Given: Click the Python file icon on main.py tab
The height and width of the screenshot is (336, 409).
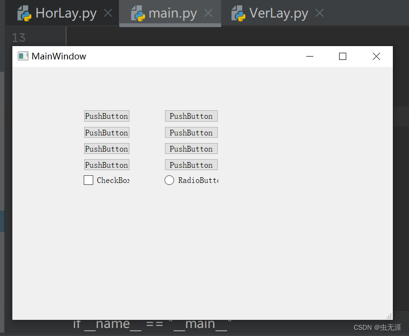Looking at the screenshot, I should tap(138, 13).
